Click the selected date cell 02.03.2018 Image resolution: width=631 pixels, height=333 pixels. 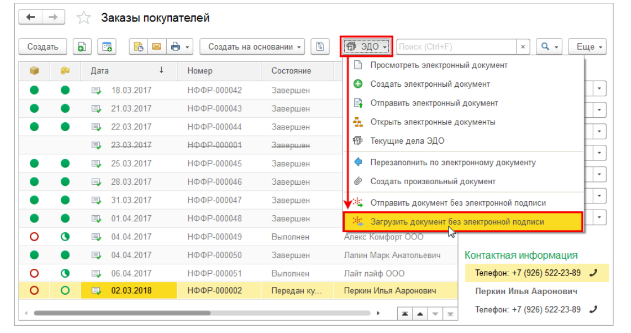tap(129, 291)
